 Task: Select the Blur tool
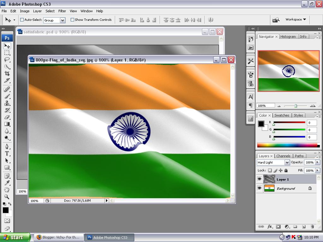coord(7,131)
